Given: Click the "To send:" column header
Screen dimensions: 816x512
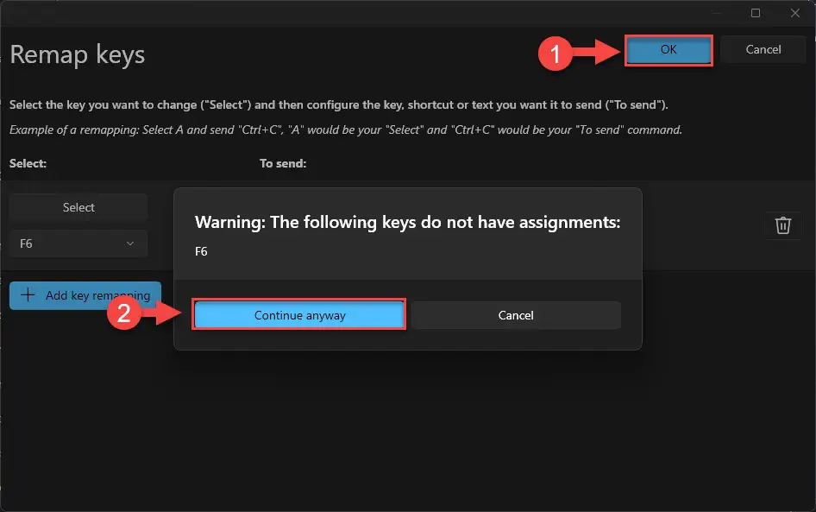Looking at the screenshot, I should (283, 163).
